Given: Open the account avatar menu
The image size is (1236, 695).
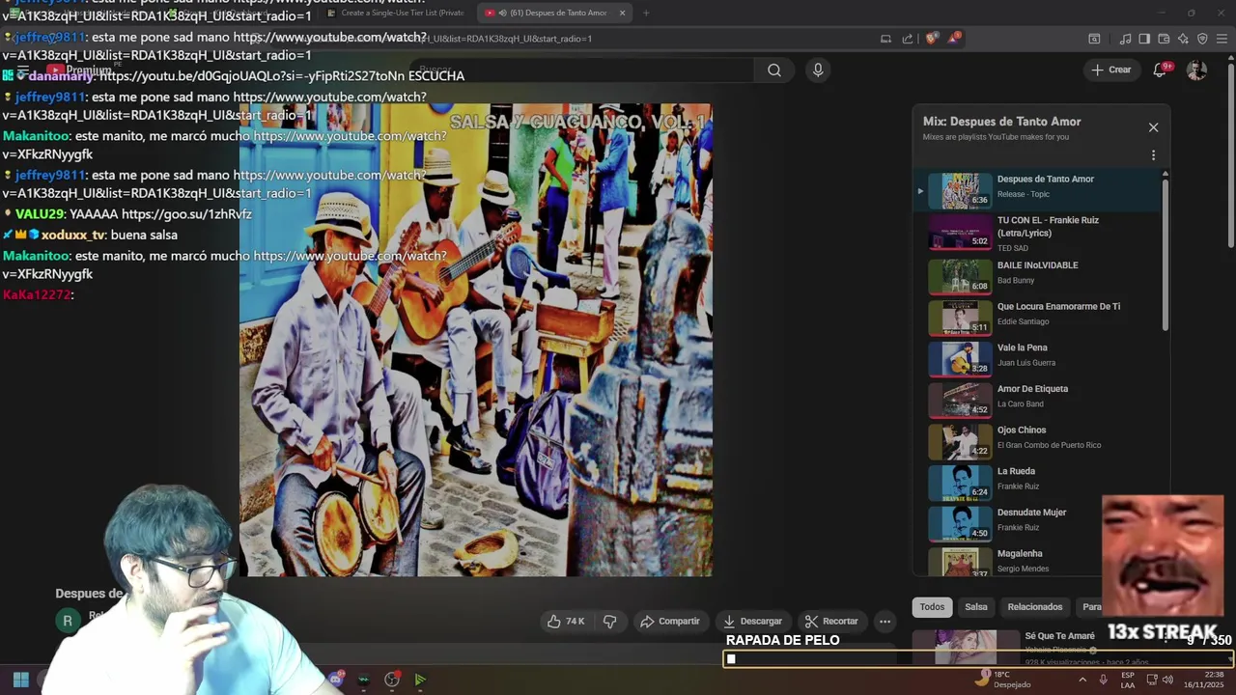Looking at the screenshot, I should (1196, 69).
